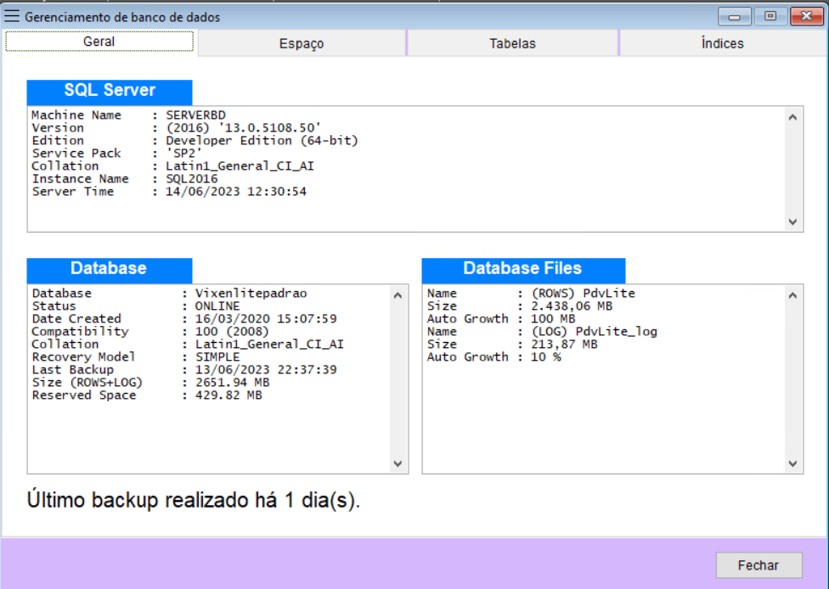The height and width of the screenshot is (589, 829).
Task: Open the Espaço tab
Action: point(302,43)
